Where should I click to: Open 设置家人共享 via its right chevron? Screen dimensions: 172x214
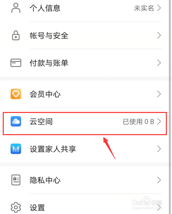(x=159, y=149)
